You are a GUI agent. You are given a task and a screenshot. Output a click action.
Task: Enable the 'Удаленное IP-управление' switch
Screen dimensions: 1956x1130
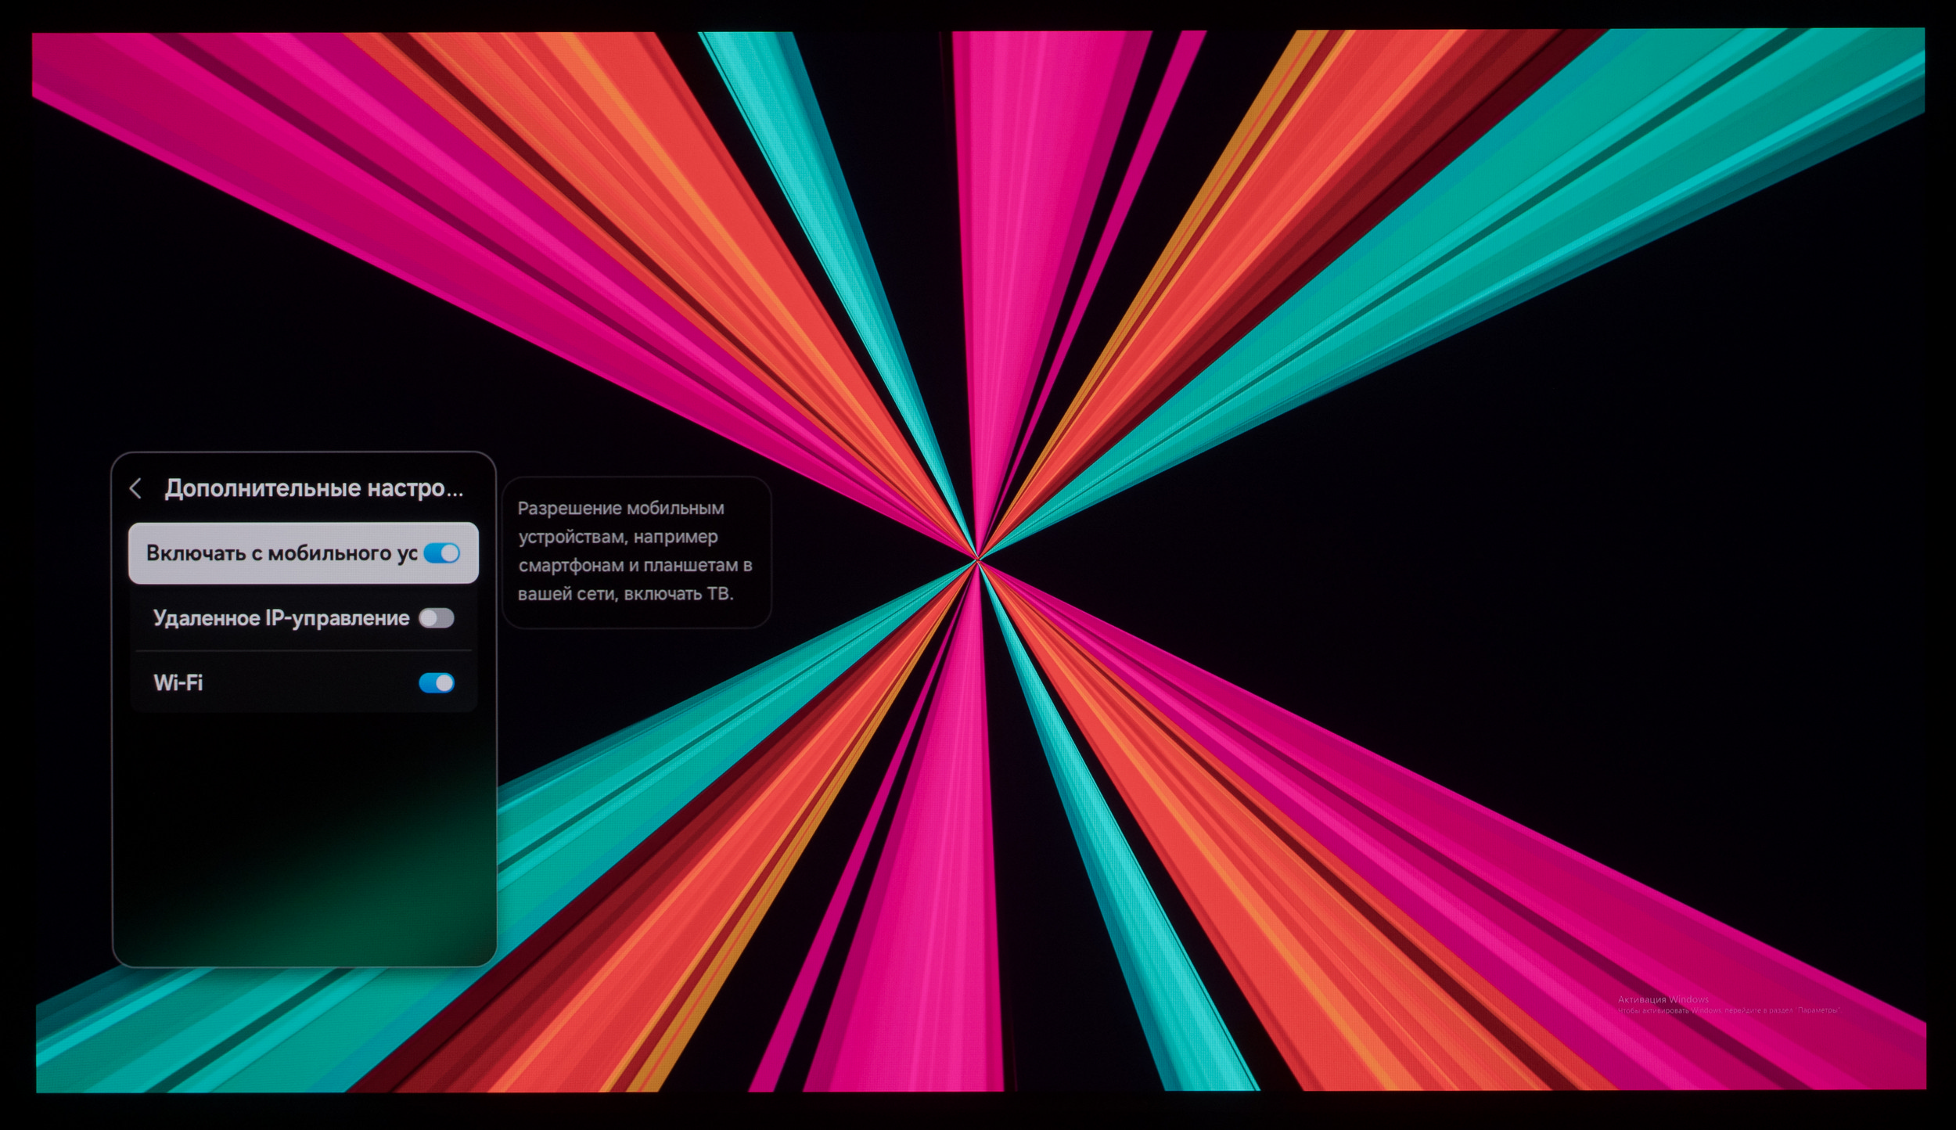[436, 618]
